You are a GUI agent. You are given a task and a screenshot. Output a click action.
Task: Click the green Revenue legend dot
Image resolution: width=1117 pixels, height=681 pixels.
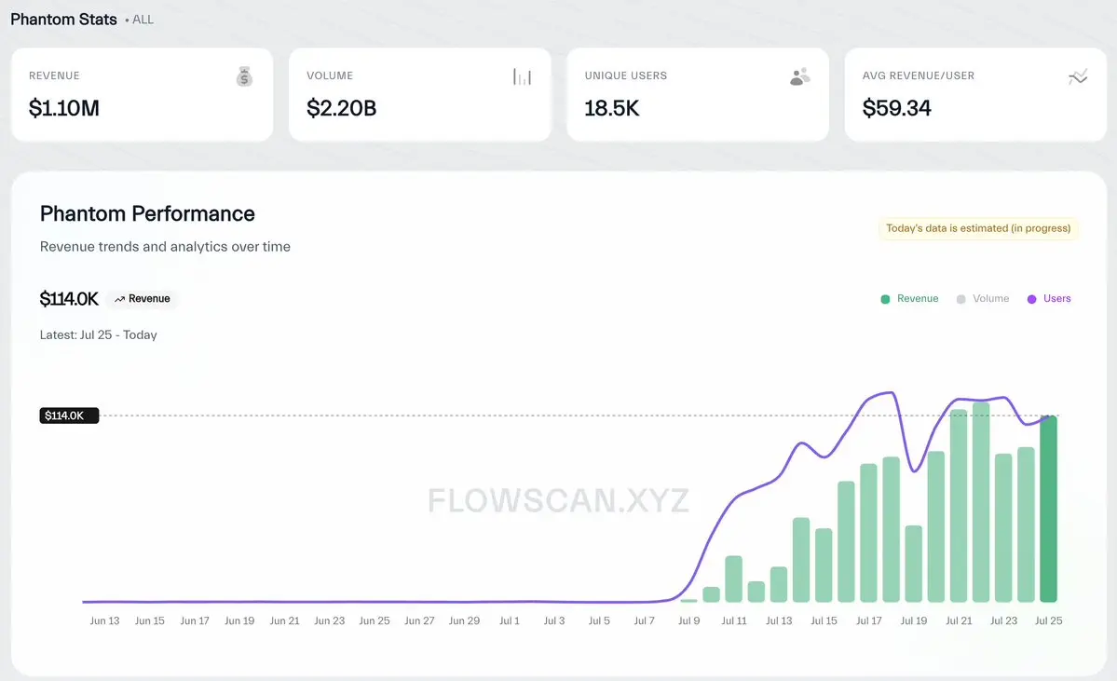(885, 299)
